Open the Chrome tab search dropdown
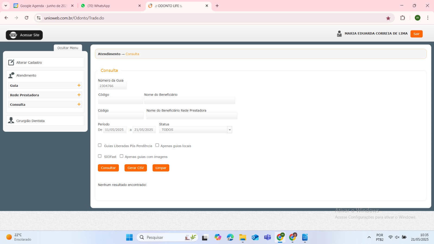Image resolution: width=434 pixels, height=244 pixels. 6,6
